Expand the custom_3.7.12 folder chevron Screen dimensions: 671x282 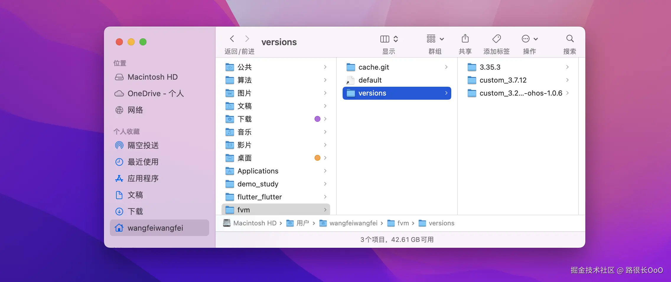pyautogui.click(x=567, y=80)
